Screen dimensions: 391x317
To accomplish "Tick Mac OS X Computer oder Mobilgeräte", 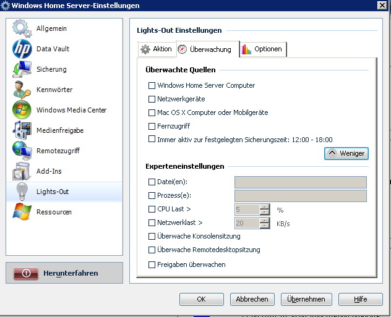I will 152,113.
